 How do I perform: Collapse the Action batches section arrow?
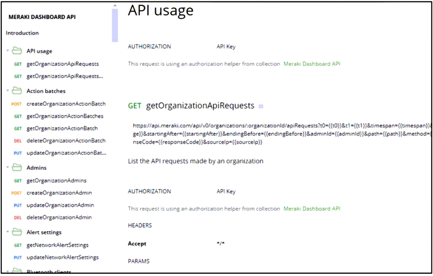[8, 91]
